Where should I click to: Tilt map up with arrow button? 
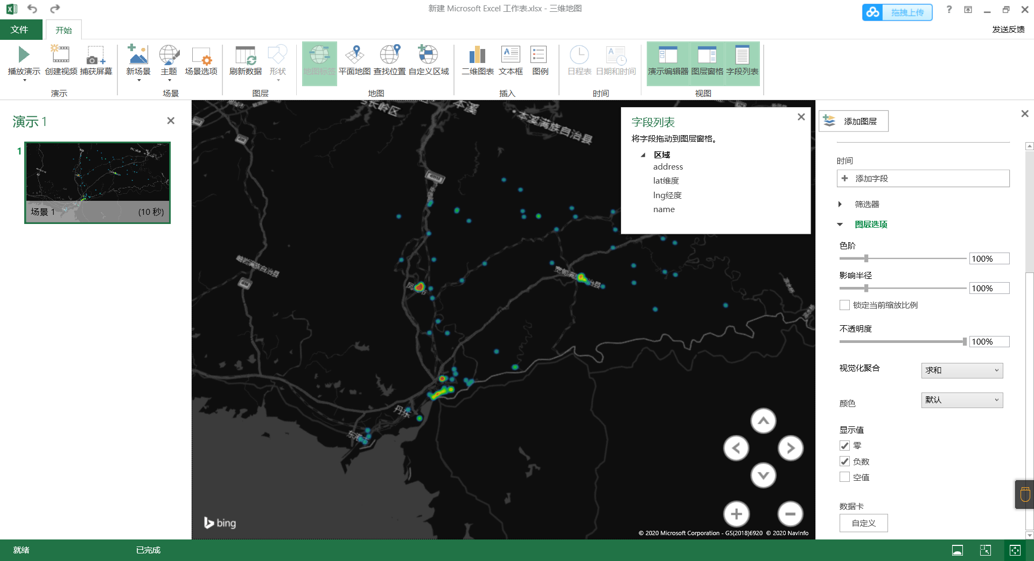[763, 421]
